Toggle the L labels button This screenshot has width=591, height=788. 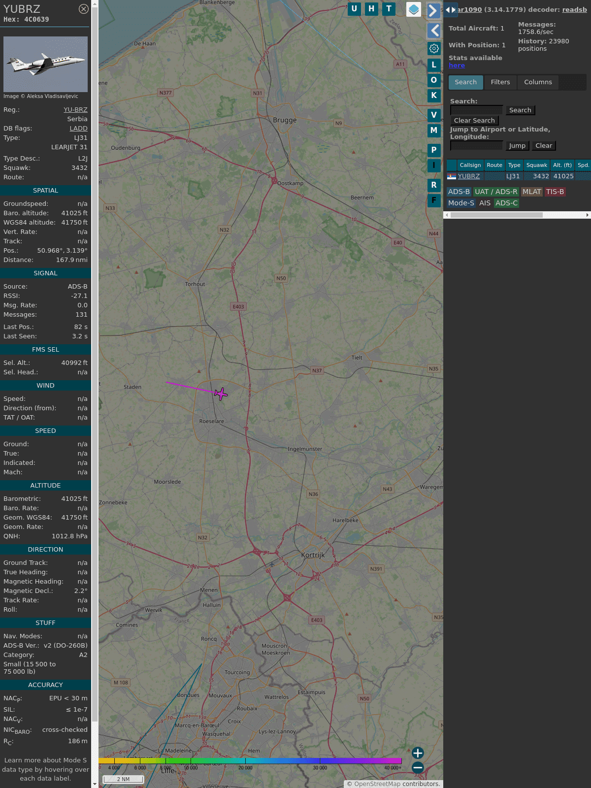tap(434, 65)
